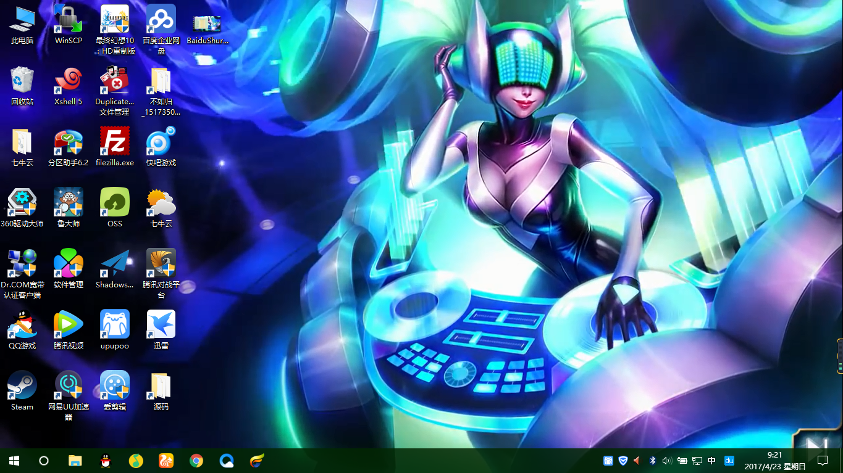Open the clock showing 9:21
This screenshot has width=843, height=473.
pos(775,461)
